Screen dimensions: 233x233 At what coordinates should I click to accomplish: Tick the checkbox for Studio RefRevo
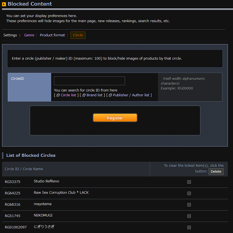[x=189, y=182]
